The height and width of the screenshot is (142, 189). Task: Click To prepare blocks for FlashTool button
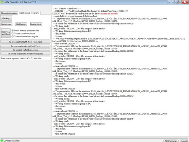(x=25, y=46)
